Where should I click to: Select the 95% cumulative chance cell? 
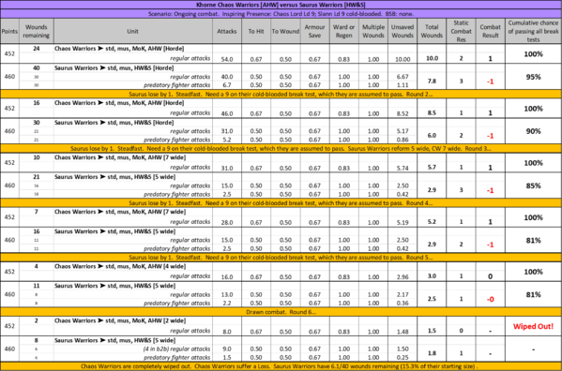coord(533,77)
